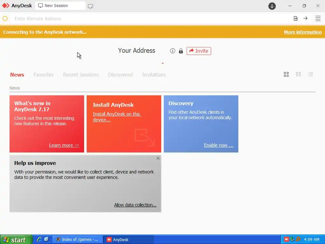This screenshot has width=325, height=244.
Task: Click the Install AnyDesk card's graphic
Action: pos(145,137)
